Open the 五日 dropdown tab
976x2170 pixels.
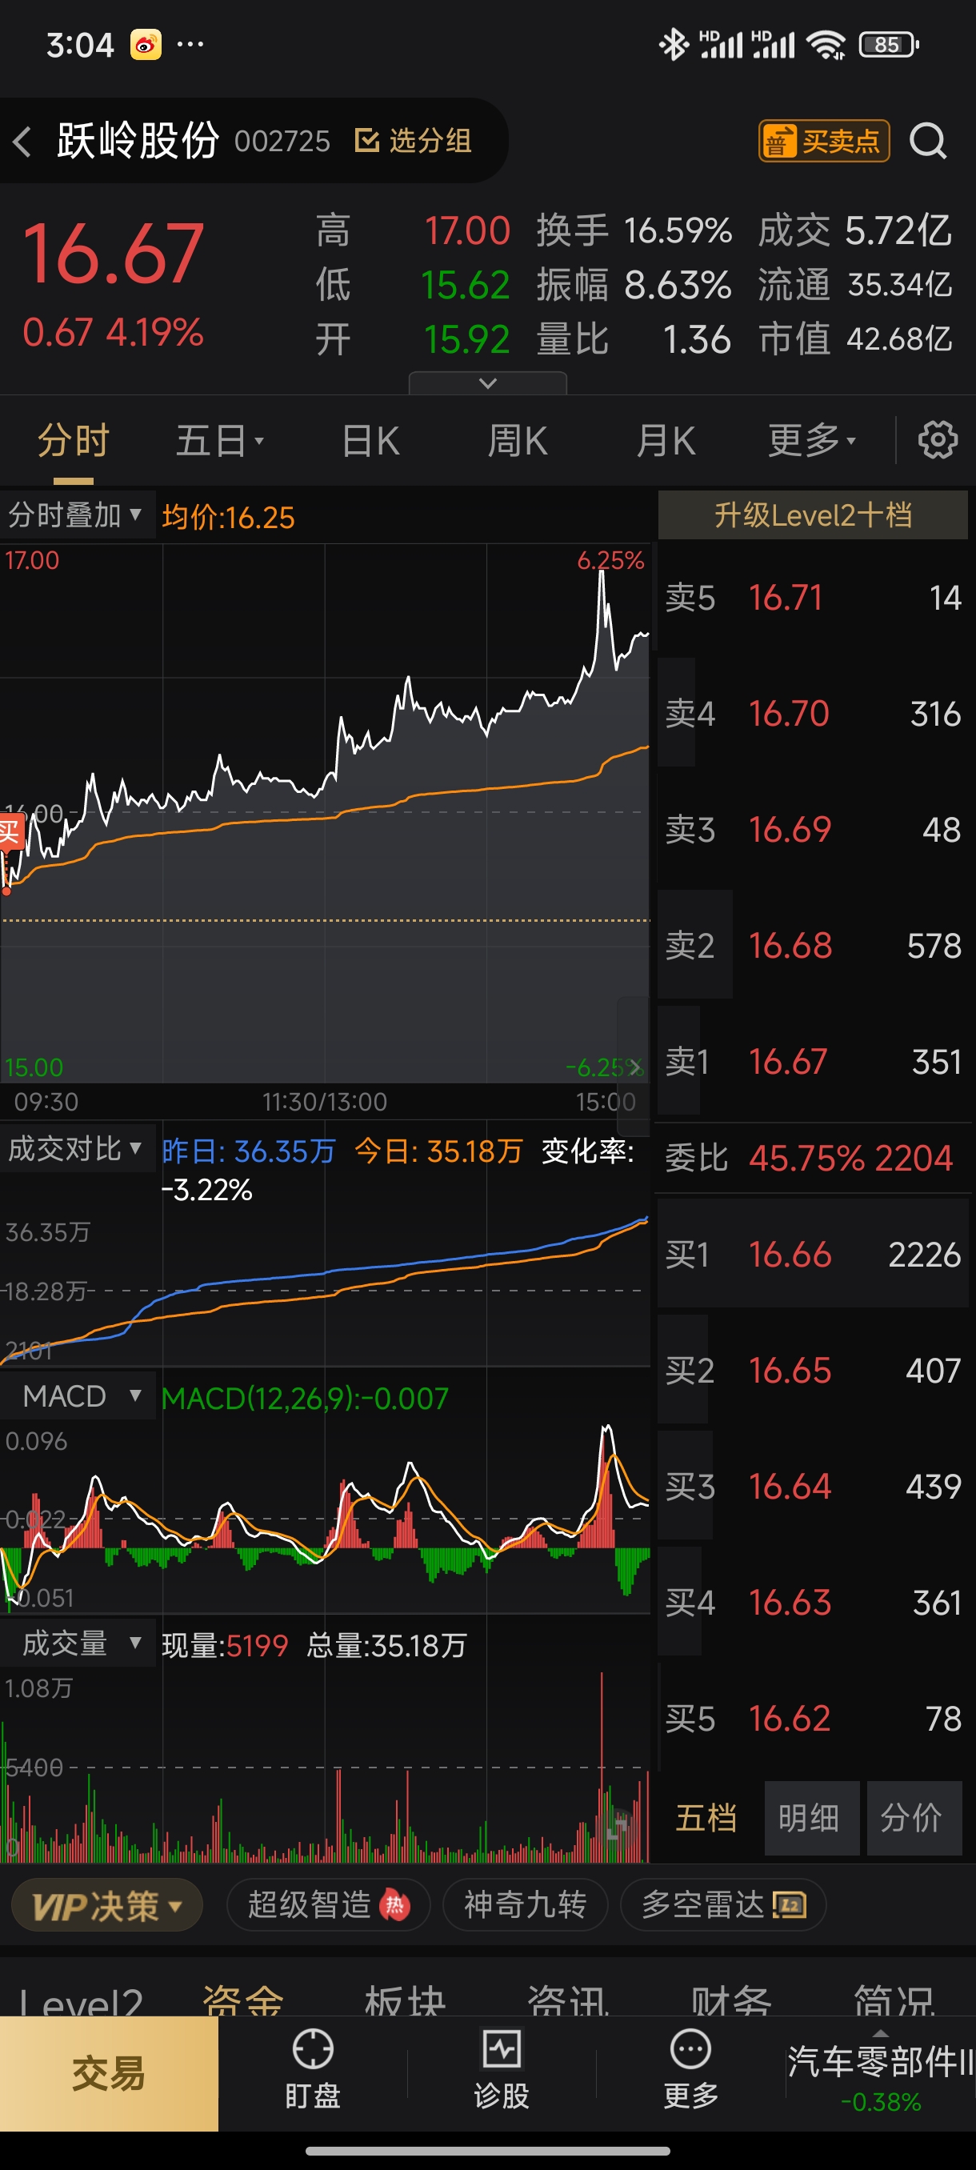(220, 441)
